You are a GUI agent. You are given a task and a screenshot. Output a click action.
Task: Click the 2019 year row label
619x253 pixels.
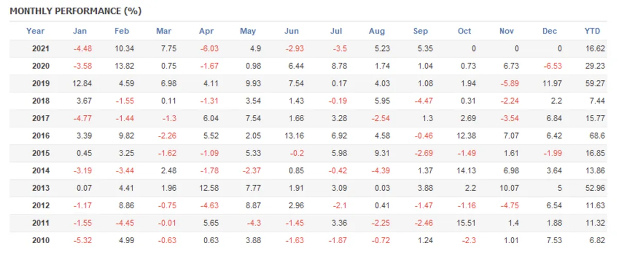[x=41, y=84]
